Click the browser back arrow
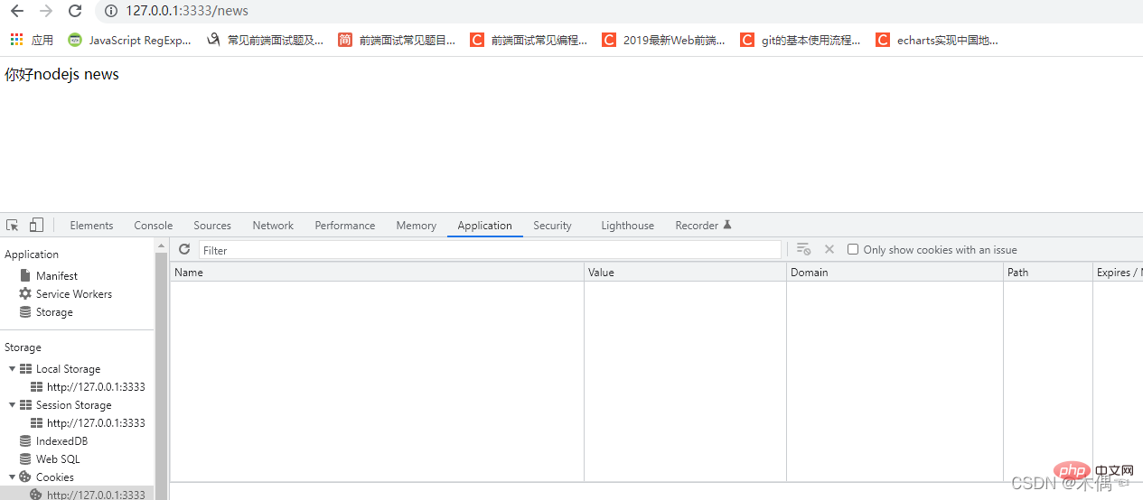This screenshot has width=1143, height=500. pos(16,11)
